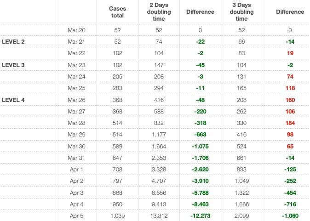The height and width of the screenshot is (221, 310).
Task: Click the Apr 1 date cell
Action: click(x=77, y=169)
